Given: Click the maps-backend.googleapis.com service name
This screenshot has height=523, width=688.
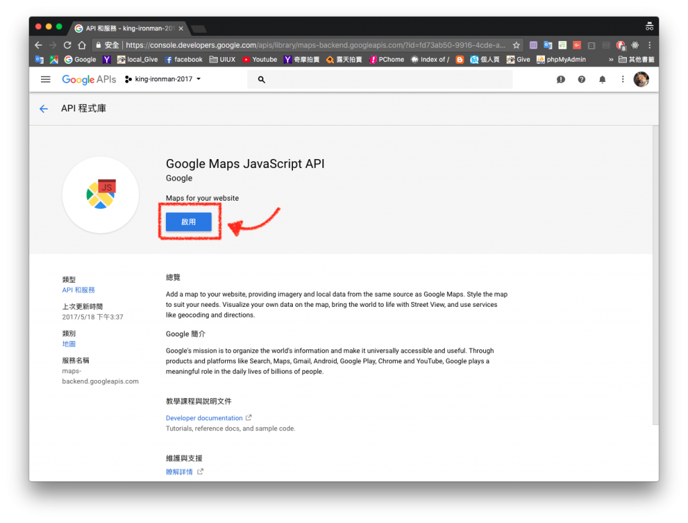Looking at the screenshot, I should tap(100, 376).
